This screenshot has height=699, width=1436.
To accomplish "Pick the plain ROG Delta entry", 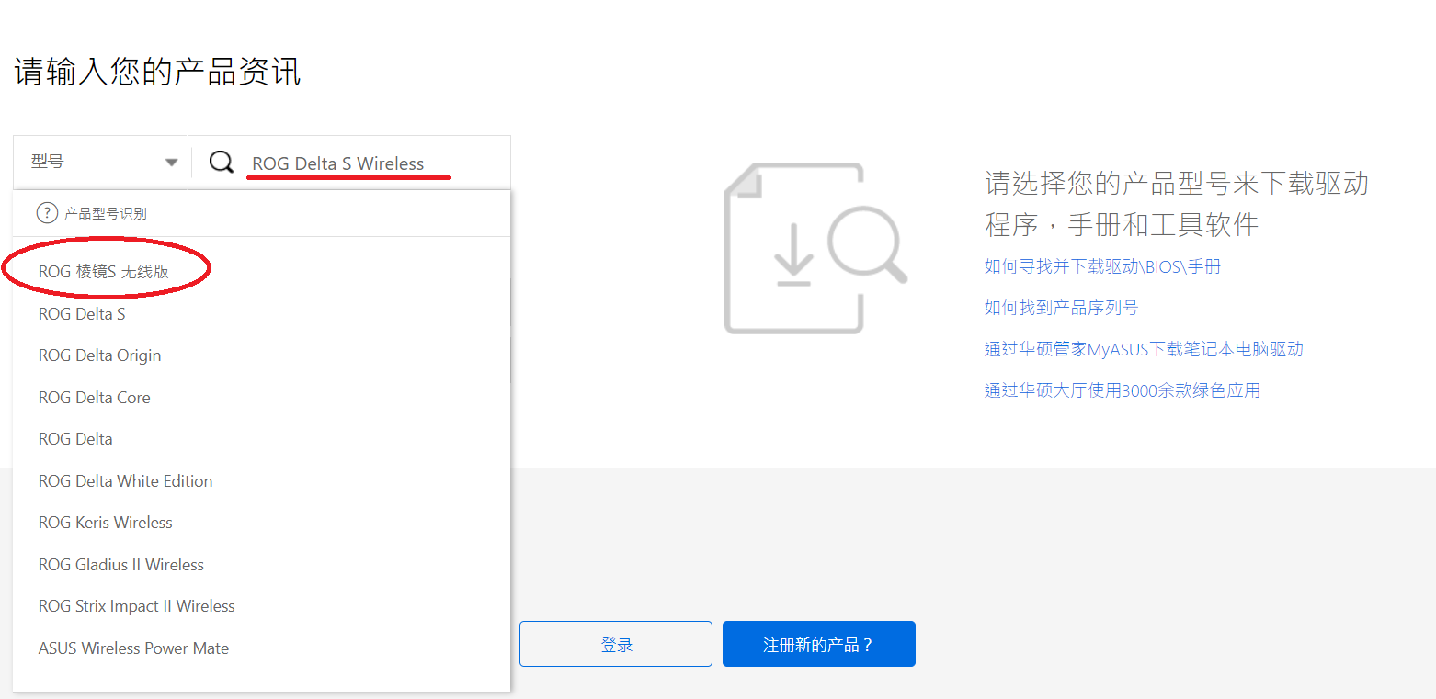I will click(75, 439).
